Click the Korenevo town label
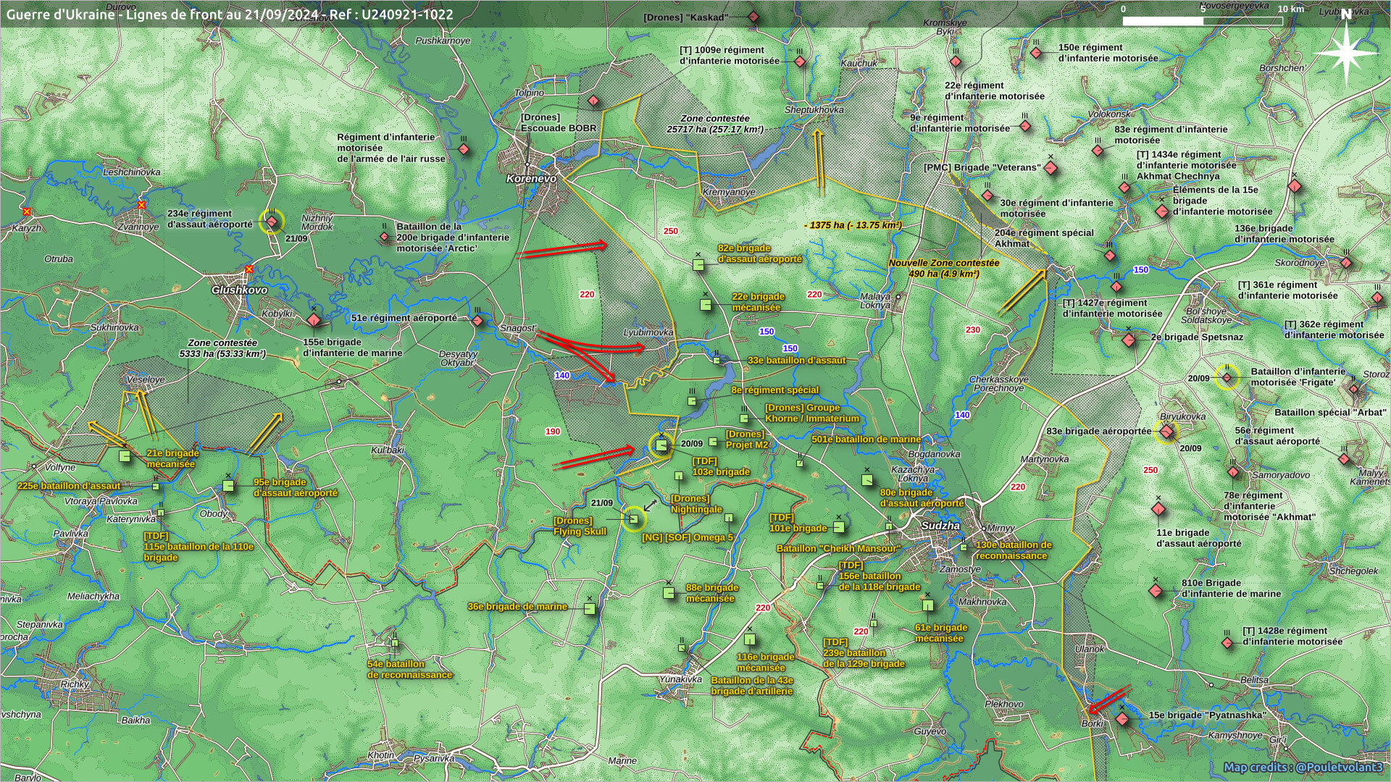 pos(531,178)
